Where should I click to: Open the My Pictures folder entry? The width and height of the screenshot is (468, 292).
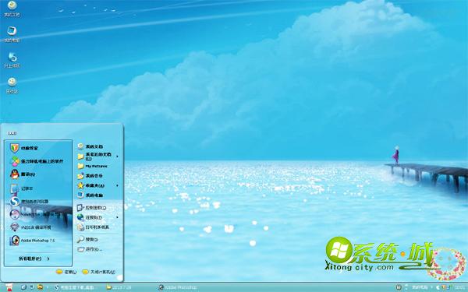pyautogui.click(x=92, y=166)
